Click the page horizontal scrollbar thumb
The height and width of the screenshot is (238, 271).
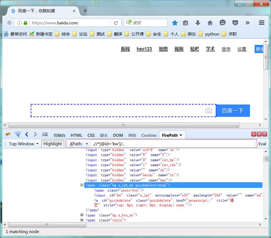coord(124,125)
